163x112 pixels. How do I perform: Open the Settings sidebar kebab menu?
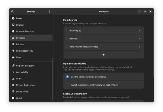[x=50, y=11]
